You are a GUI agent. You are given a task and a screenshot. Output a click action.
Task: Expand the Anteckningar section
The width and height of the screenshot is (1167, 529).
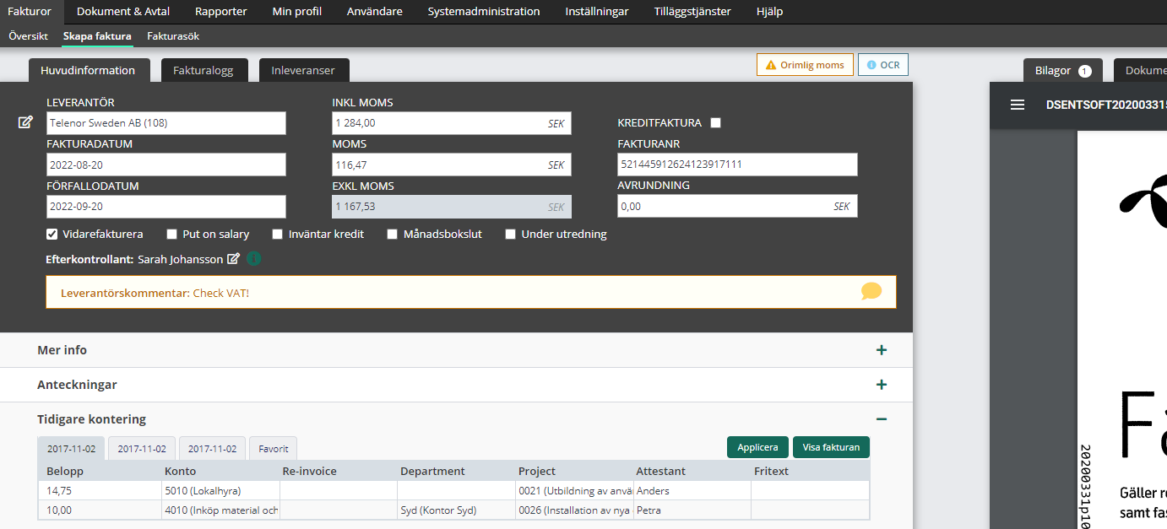tap(882, 385)
